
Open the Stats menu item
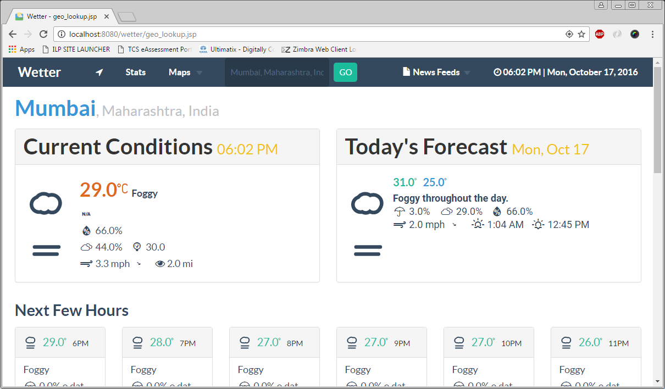click(135, 72)
